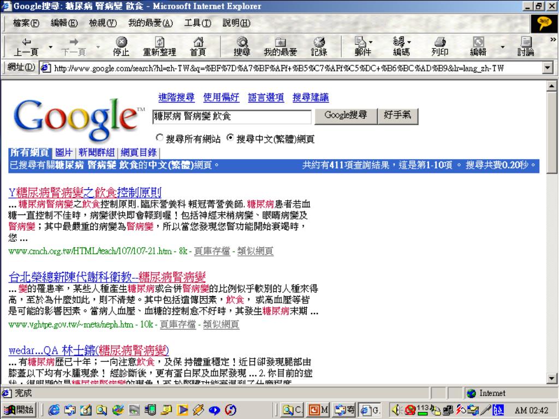The width and height of the screenshot is (559, 419).
Task: Select the 所有網頁 tab
Action: 30,153
